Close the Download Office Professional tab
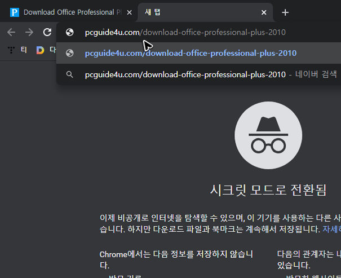 click(x=130, y=12)
